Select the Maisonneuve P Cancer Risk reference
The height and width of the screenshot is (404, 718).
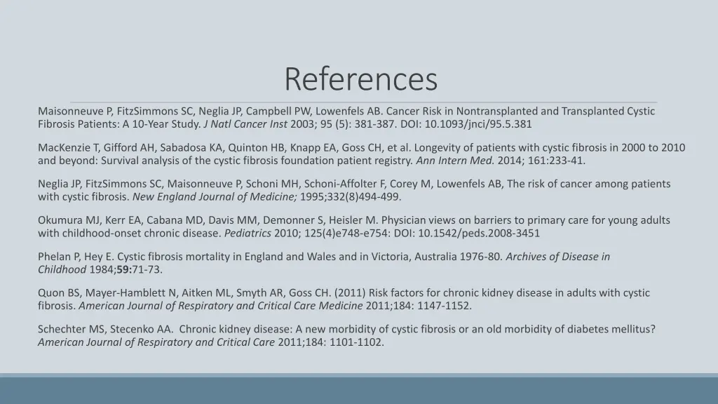tap(346, 118)
